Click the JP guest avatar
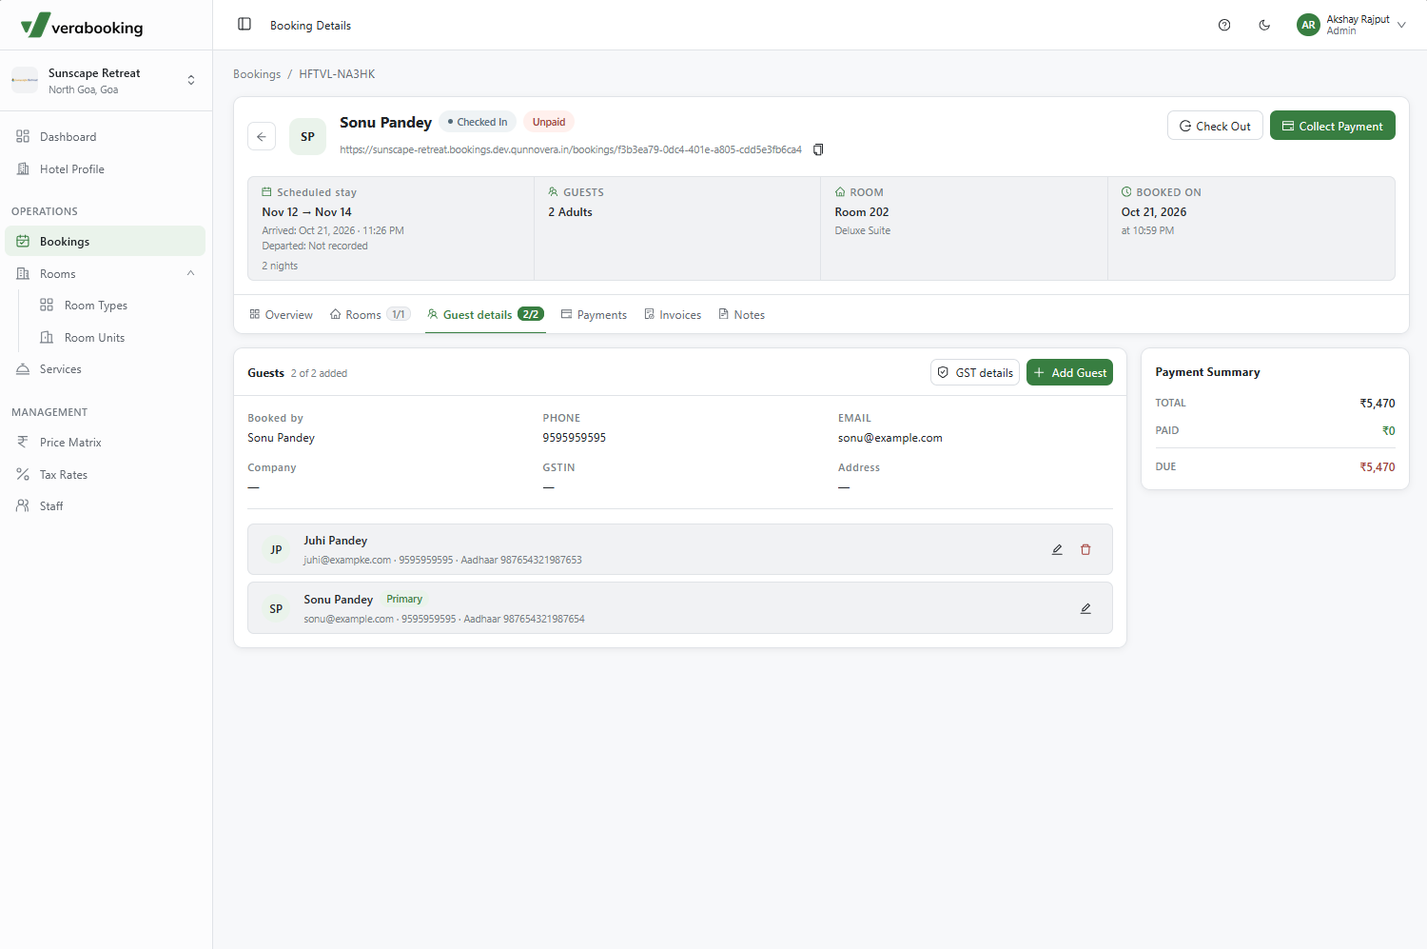1427x949 pixels. click(x=276, y=549)
